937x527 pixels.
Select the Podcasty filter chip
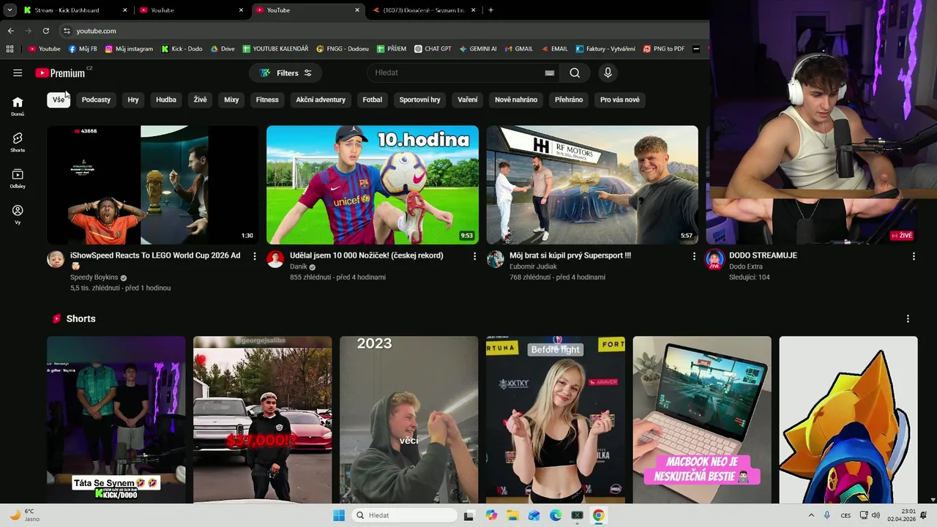click(96, 100)
